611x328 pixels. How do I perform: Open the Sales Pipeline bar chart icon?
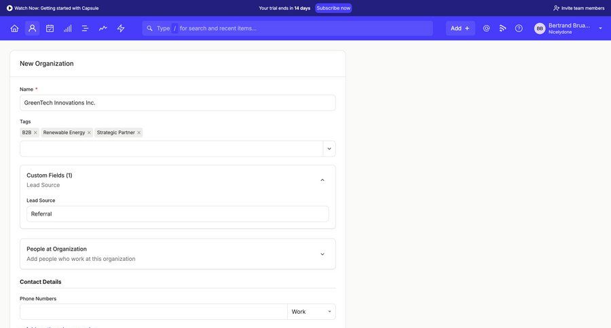[x=68, y=28]
